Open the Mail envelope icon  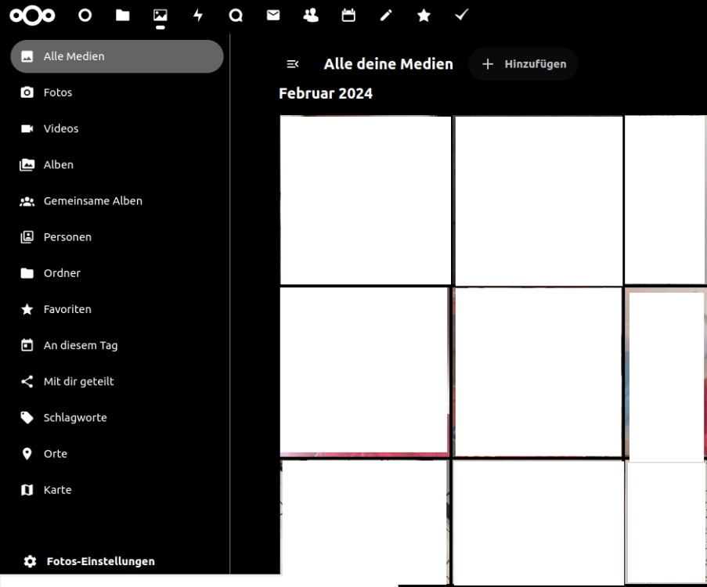pos(273,16)
